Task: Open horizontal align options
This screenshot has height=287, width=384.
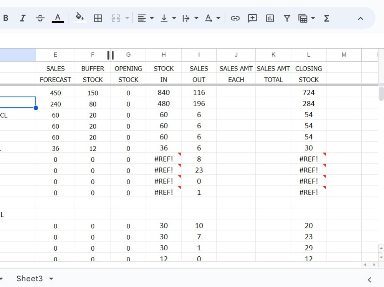Action: pos(142,18)
